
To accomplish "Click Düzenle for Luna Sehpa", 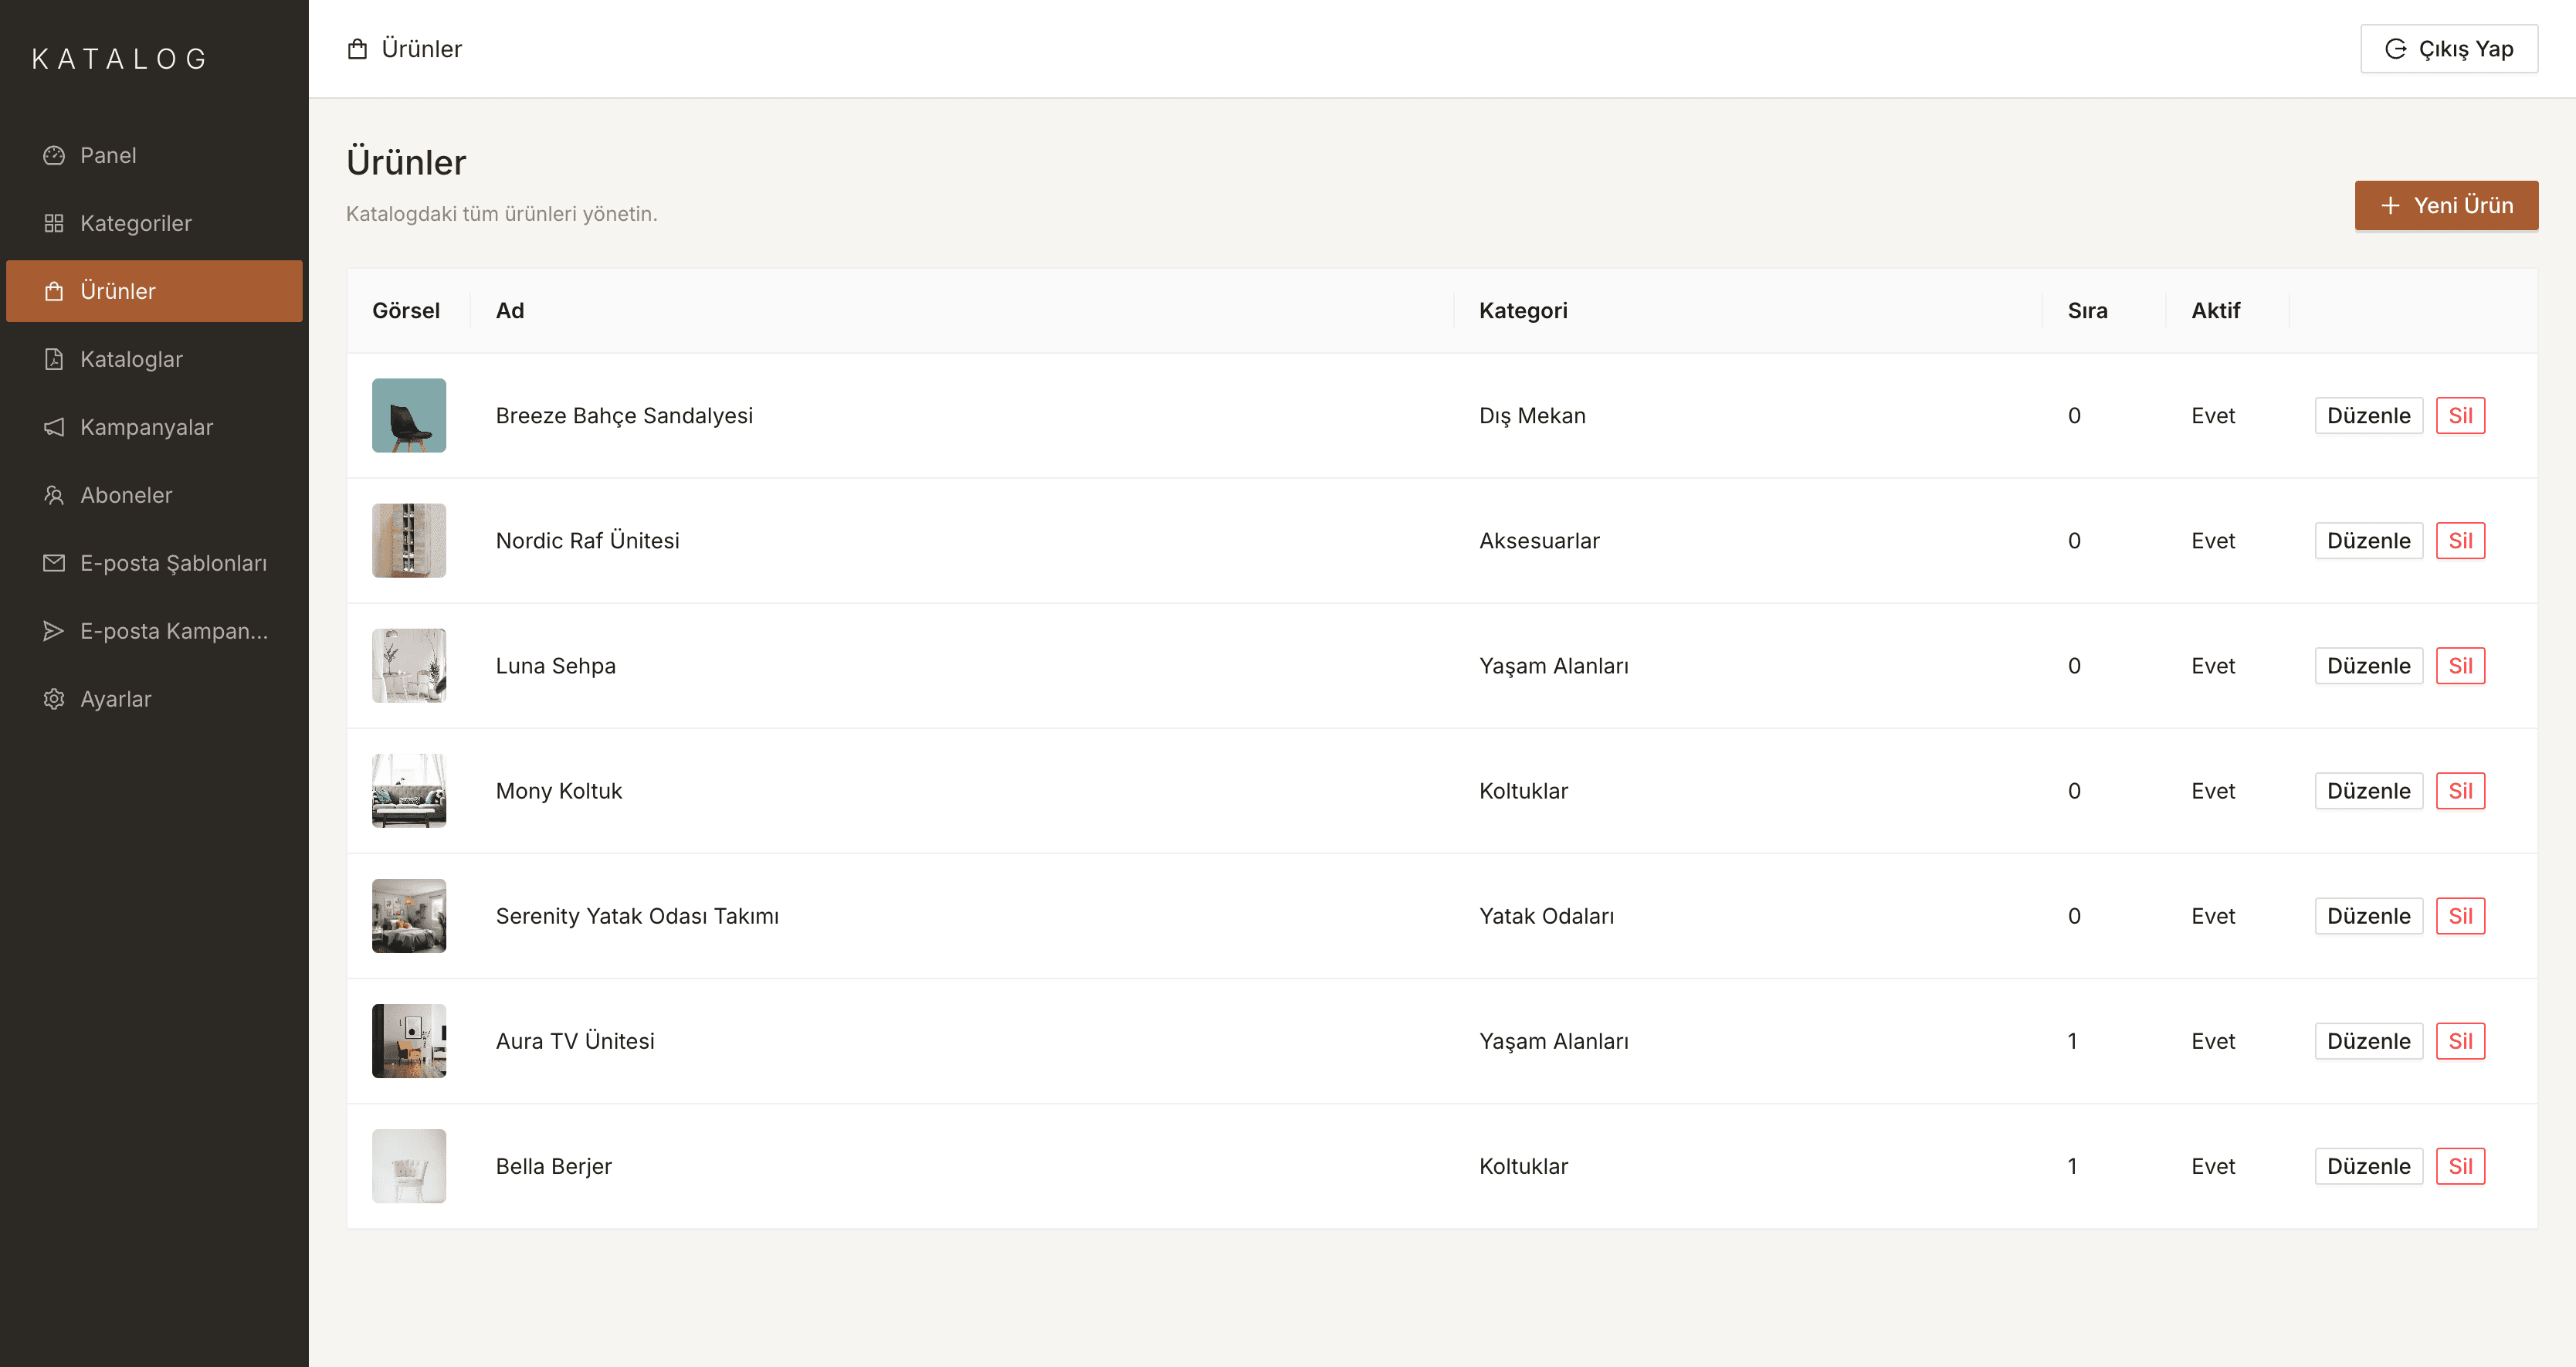I will coord(2368,666).
